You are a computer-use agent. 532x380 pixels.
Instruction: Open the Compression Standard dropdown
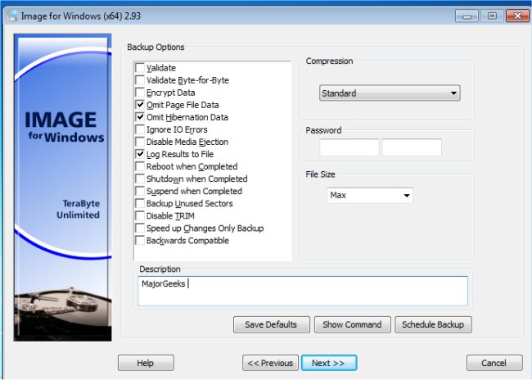[x=390, y=93]
